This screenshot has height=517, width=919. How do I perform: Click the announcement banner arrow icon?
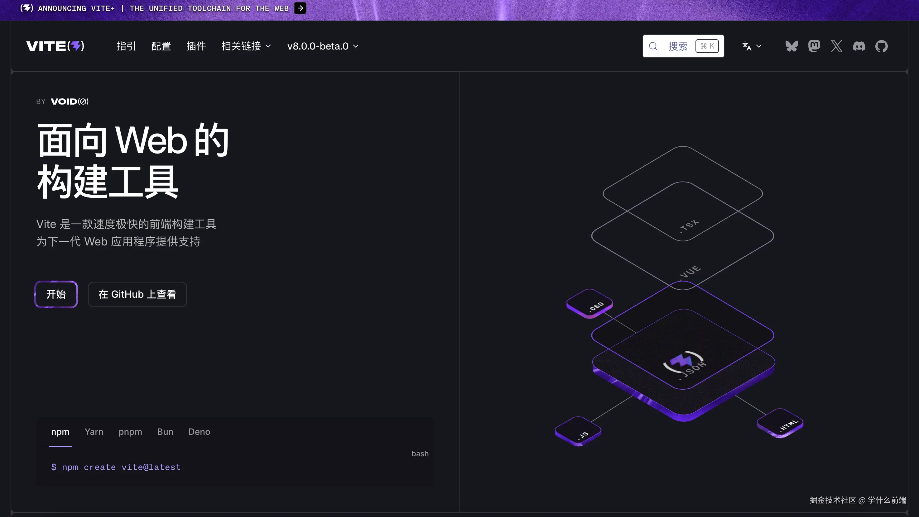301,8
